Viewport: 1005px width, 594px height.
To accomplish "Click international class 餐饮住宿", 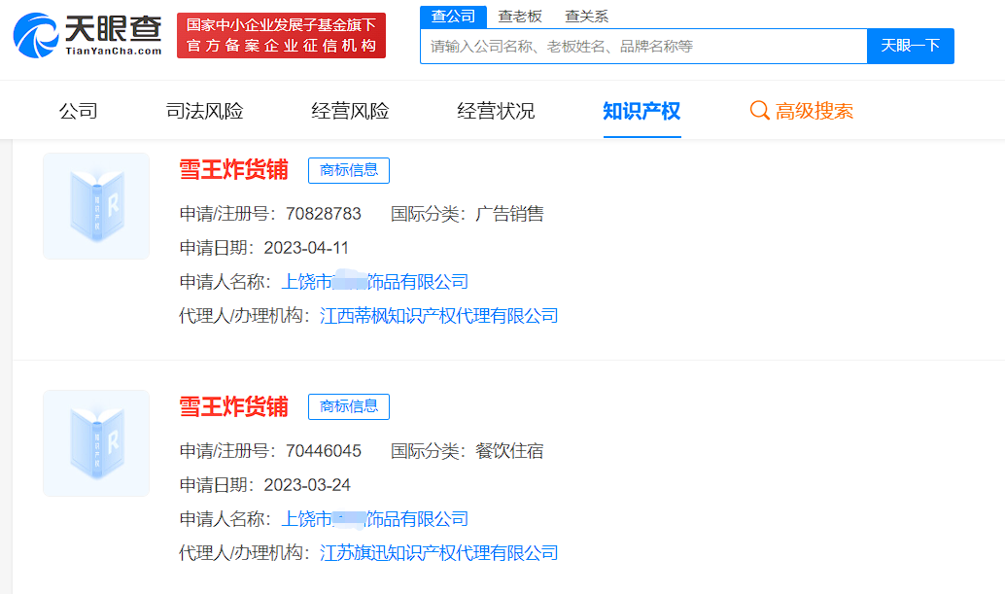I will tap(509, 451).
